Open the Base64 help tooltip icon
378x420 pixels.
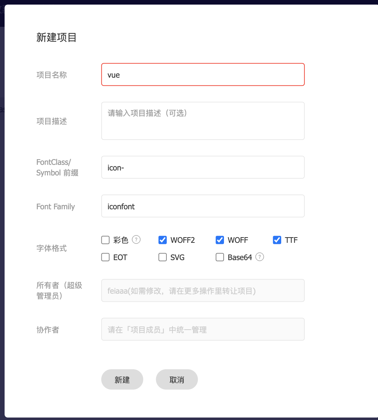tap(260, 257)
